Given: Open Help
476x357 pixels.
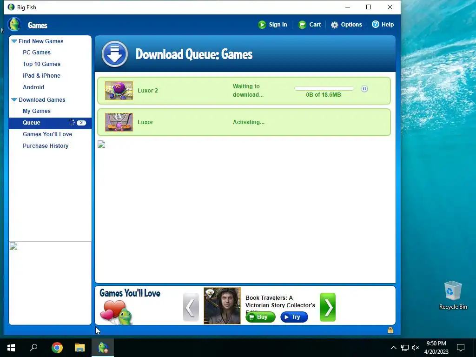Looking at the screenshot, I should click(x=387, y=25).
